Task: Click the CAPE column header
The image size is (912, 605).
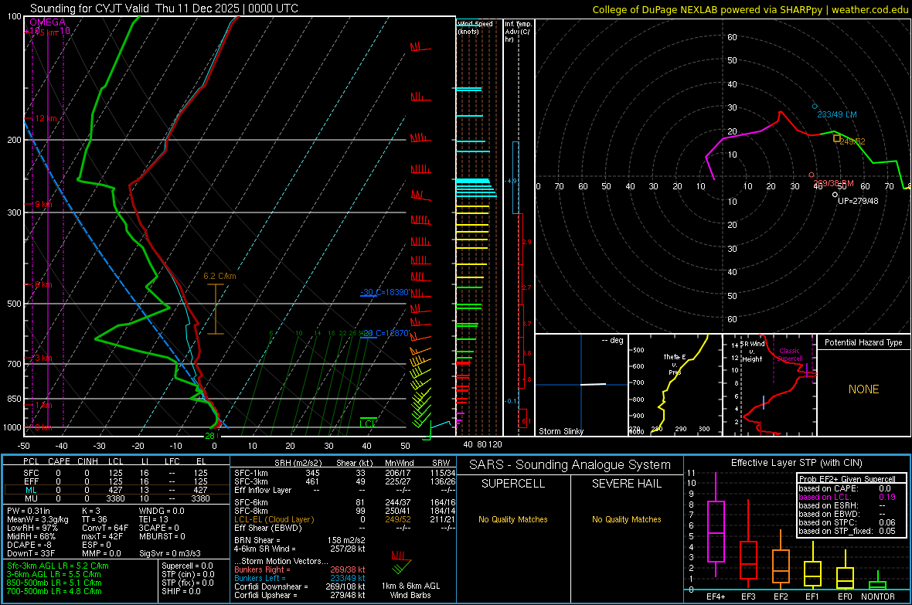Action: point(59,461)
